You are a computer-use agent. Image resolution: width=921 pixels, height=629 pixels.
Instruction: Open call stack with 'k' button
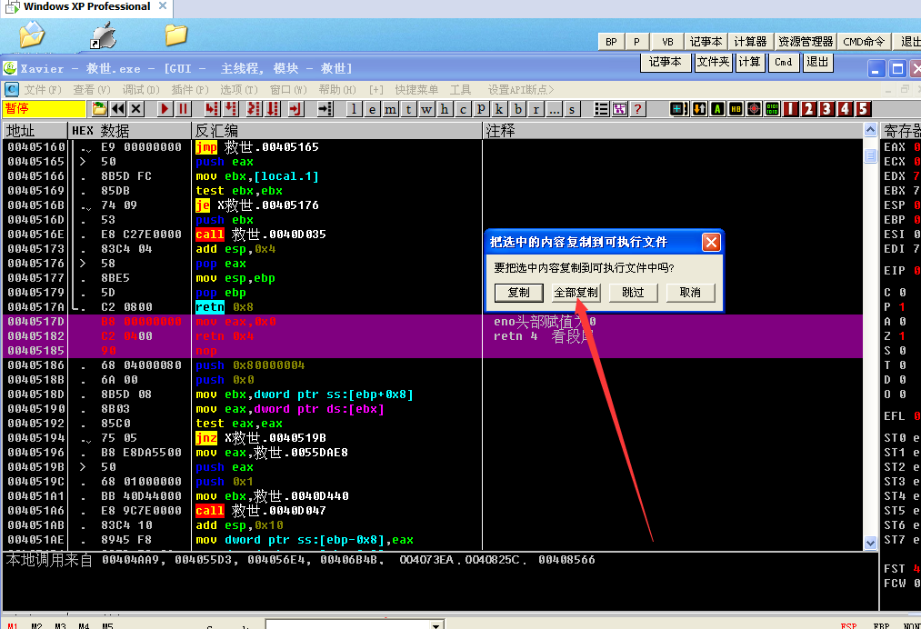tap(499, 109)
